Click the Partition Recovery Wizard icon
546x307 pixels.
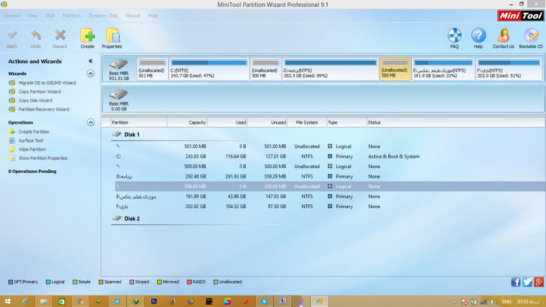click(12, 109)
